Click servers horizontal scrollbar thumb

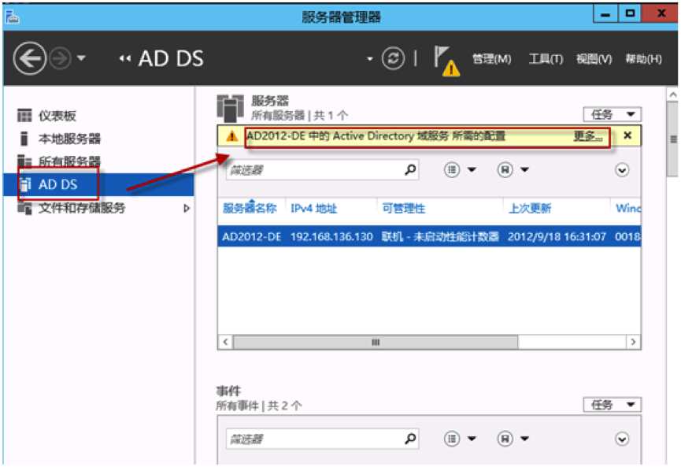[376, 343]
